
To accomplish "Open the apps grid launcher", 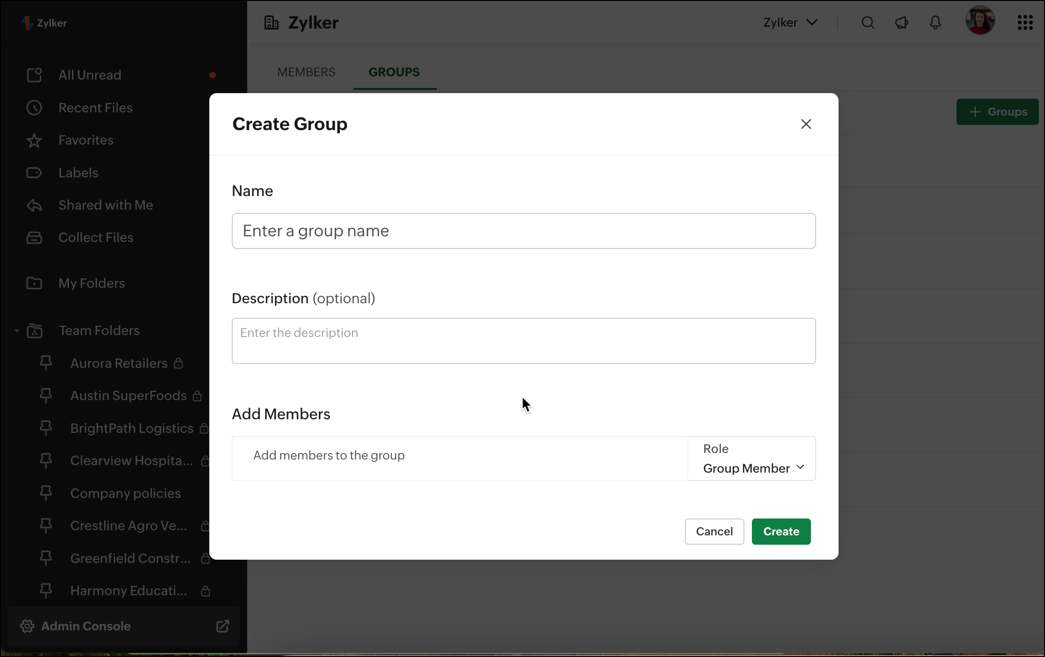I will tap(1025, 22).
